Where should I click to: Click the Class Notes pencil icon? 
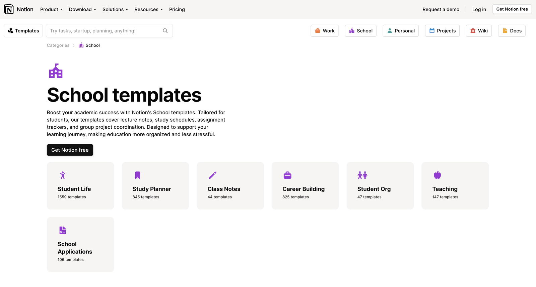[212, 175]
